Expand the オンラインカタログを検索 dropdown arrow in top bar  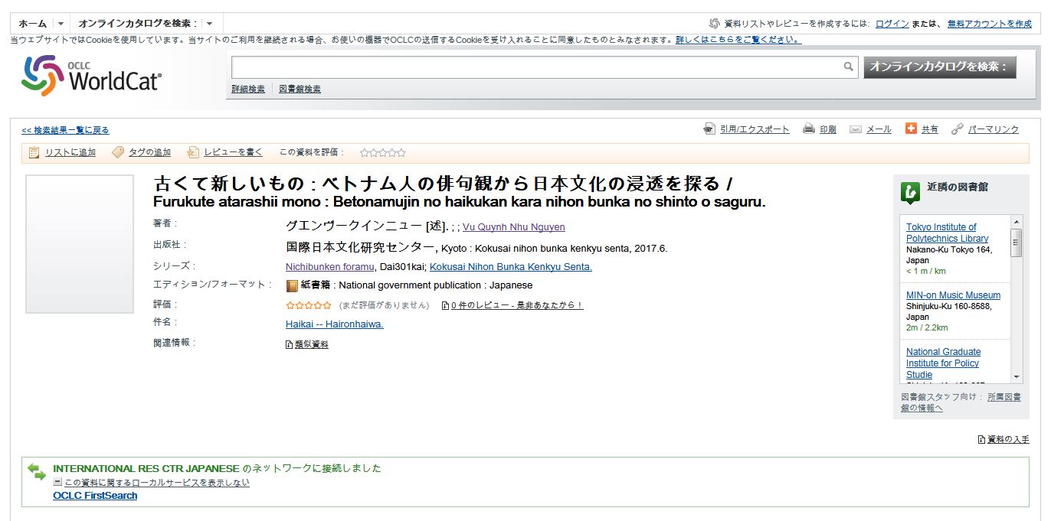[x=209, y=24]
